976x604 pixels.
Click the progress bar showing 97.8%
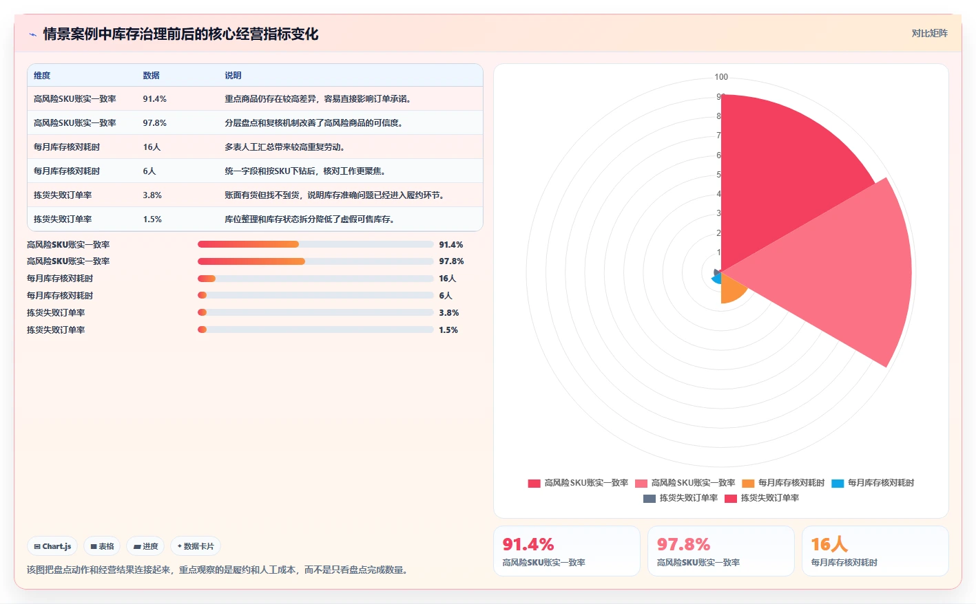(x=315, y=261)
